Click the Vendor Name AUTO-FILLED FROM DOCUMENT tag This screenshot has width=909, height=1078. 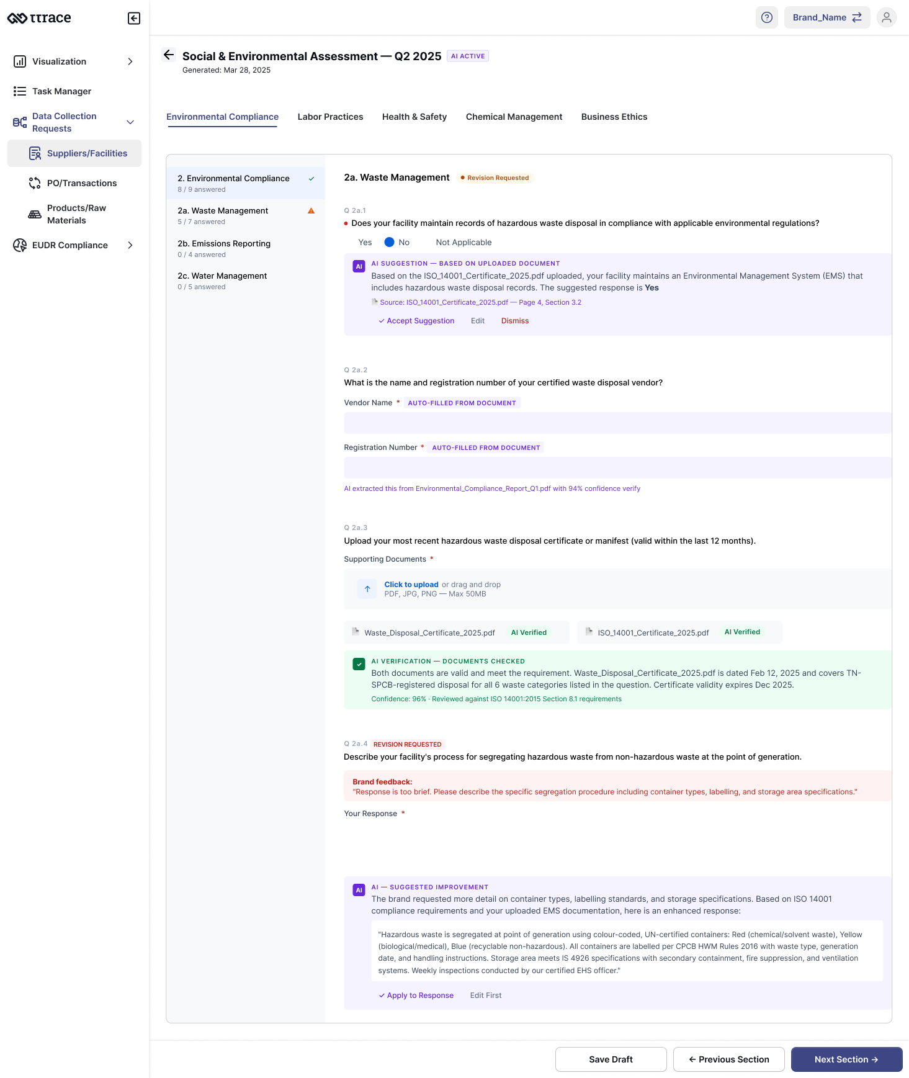pos(462,403)
